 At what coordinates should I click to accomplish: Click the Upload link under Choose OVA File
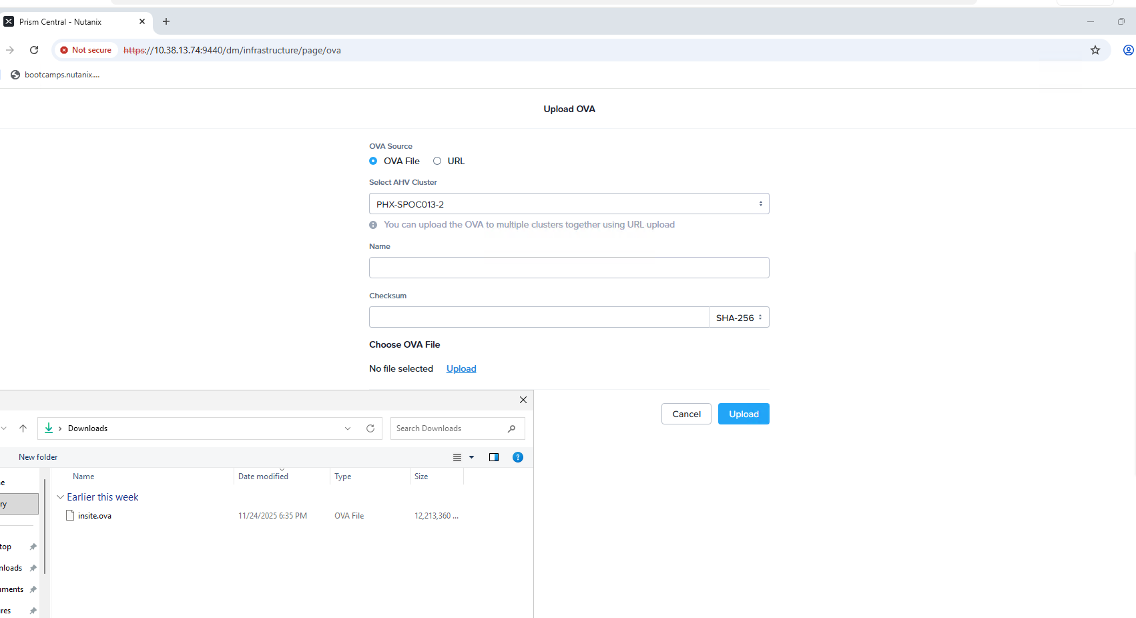point(461,368)
